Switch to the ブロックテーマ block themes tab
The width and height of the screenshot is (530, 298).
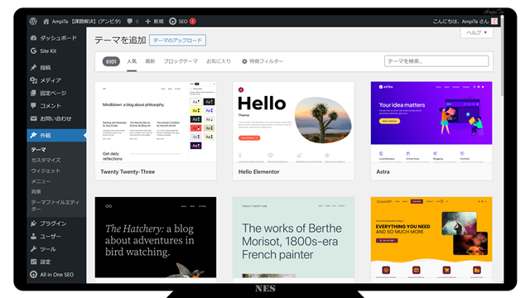pyautogui.click(x=181, y=61)
